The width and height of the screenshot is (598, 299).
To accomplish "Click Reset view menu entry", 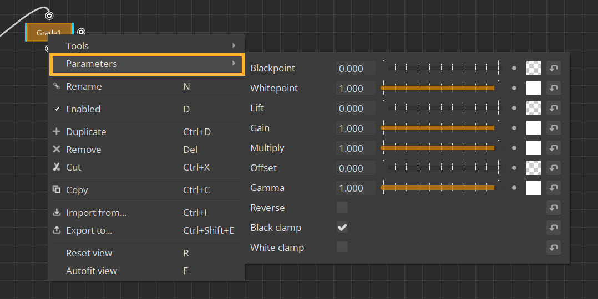I will click(x=89, y=253).
